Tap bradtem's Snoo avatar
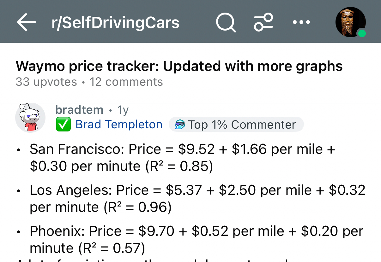 click(x=30, y=118)
